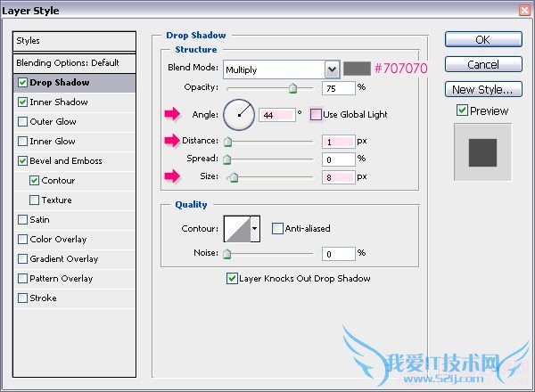Enable the Gradient Overlay checkbox
Image resolution: width=535 pixels, height=392 pixels.
click(22, 258)
